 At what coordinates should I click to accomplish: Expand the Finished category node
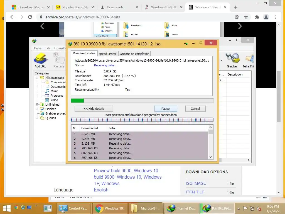click(37, 109)
